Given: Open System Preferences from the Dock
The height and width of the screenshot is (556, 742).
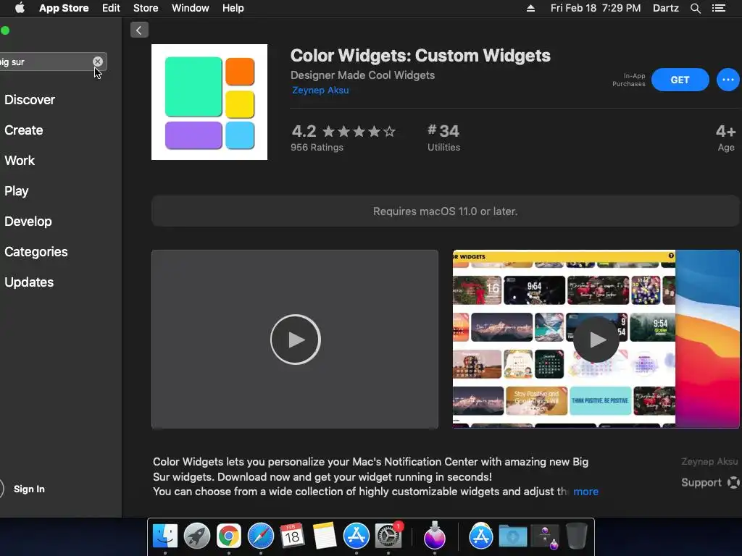Looking at the screenshot, I should [x=388, y=536].
